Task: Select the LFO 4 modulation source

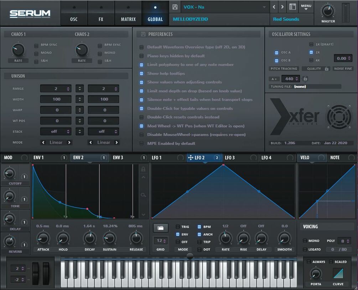Action: 277,158
